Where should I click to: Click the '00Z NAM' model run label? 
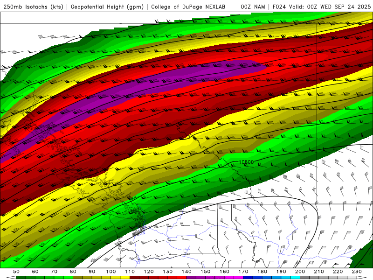pos(253,7)
